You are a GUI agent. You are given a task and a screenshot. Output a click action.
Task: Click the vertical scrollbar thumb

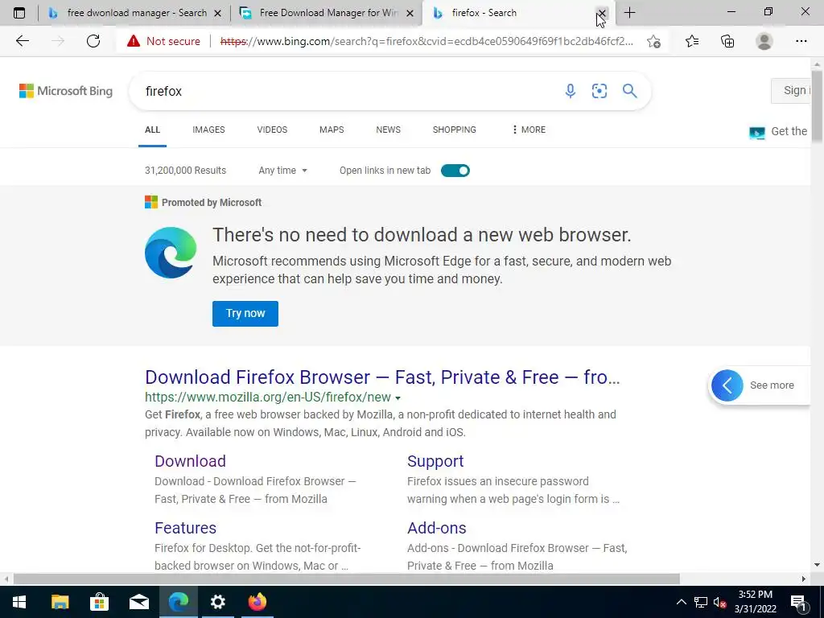click(818, 105)
